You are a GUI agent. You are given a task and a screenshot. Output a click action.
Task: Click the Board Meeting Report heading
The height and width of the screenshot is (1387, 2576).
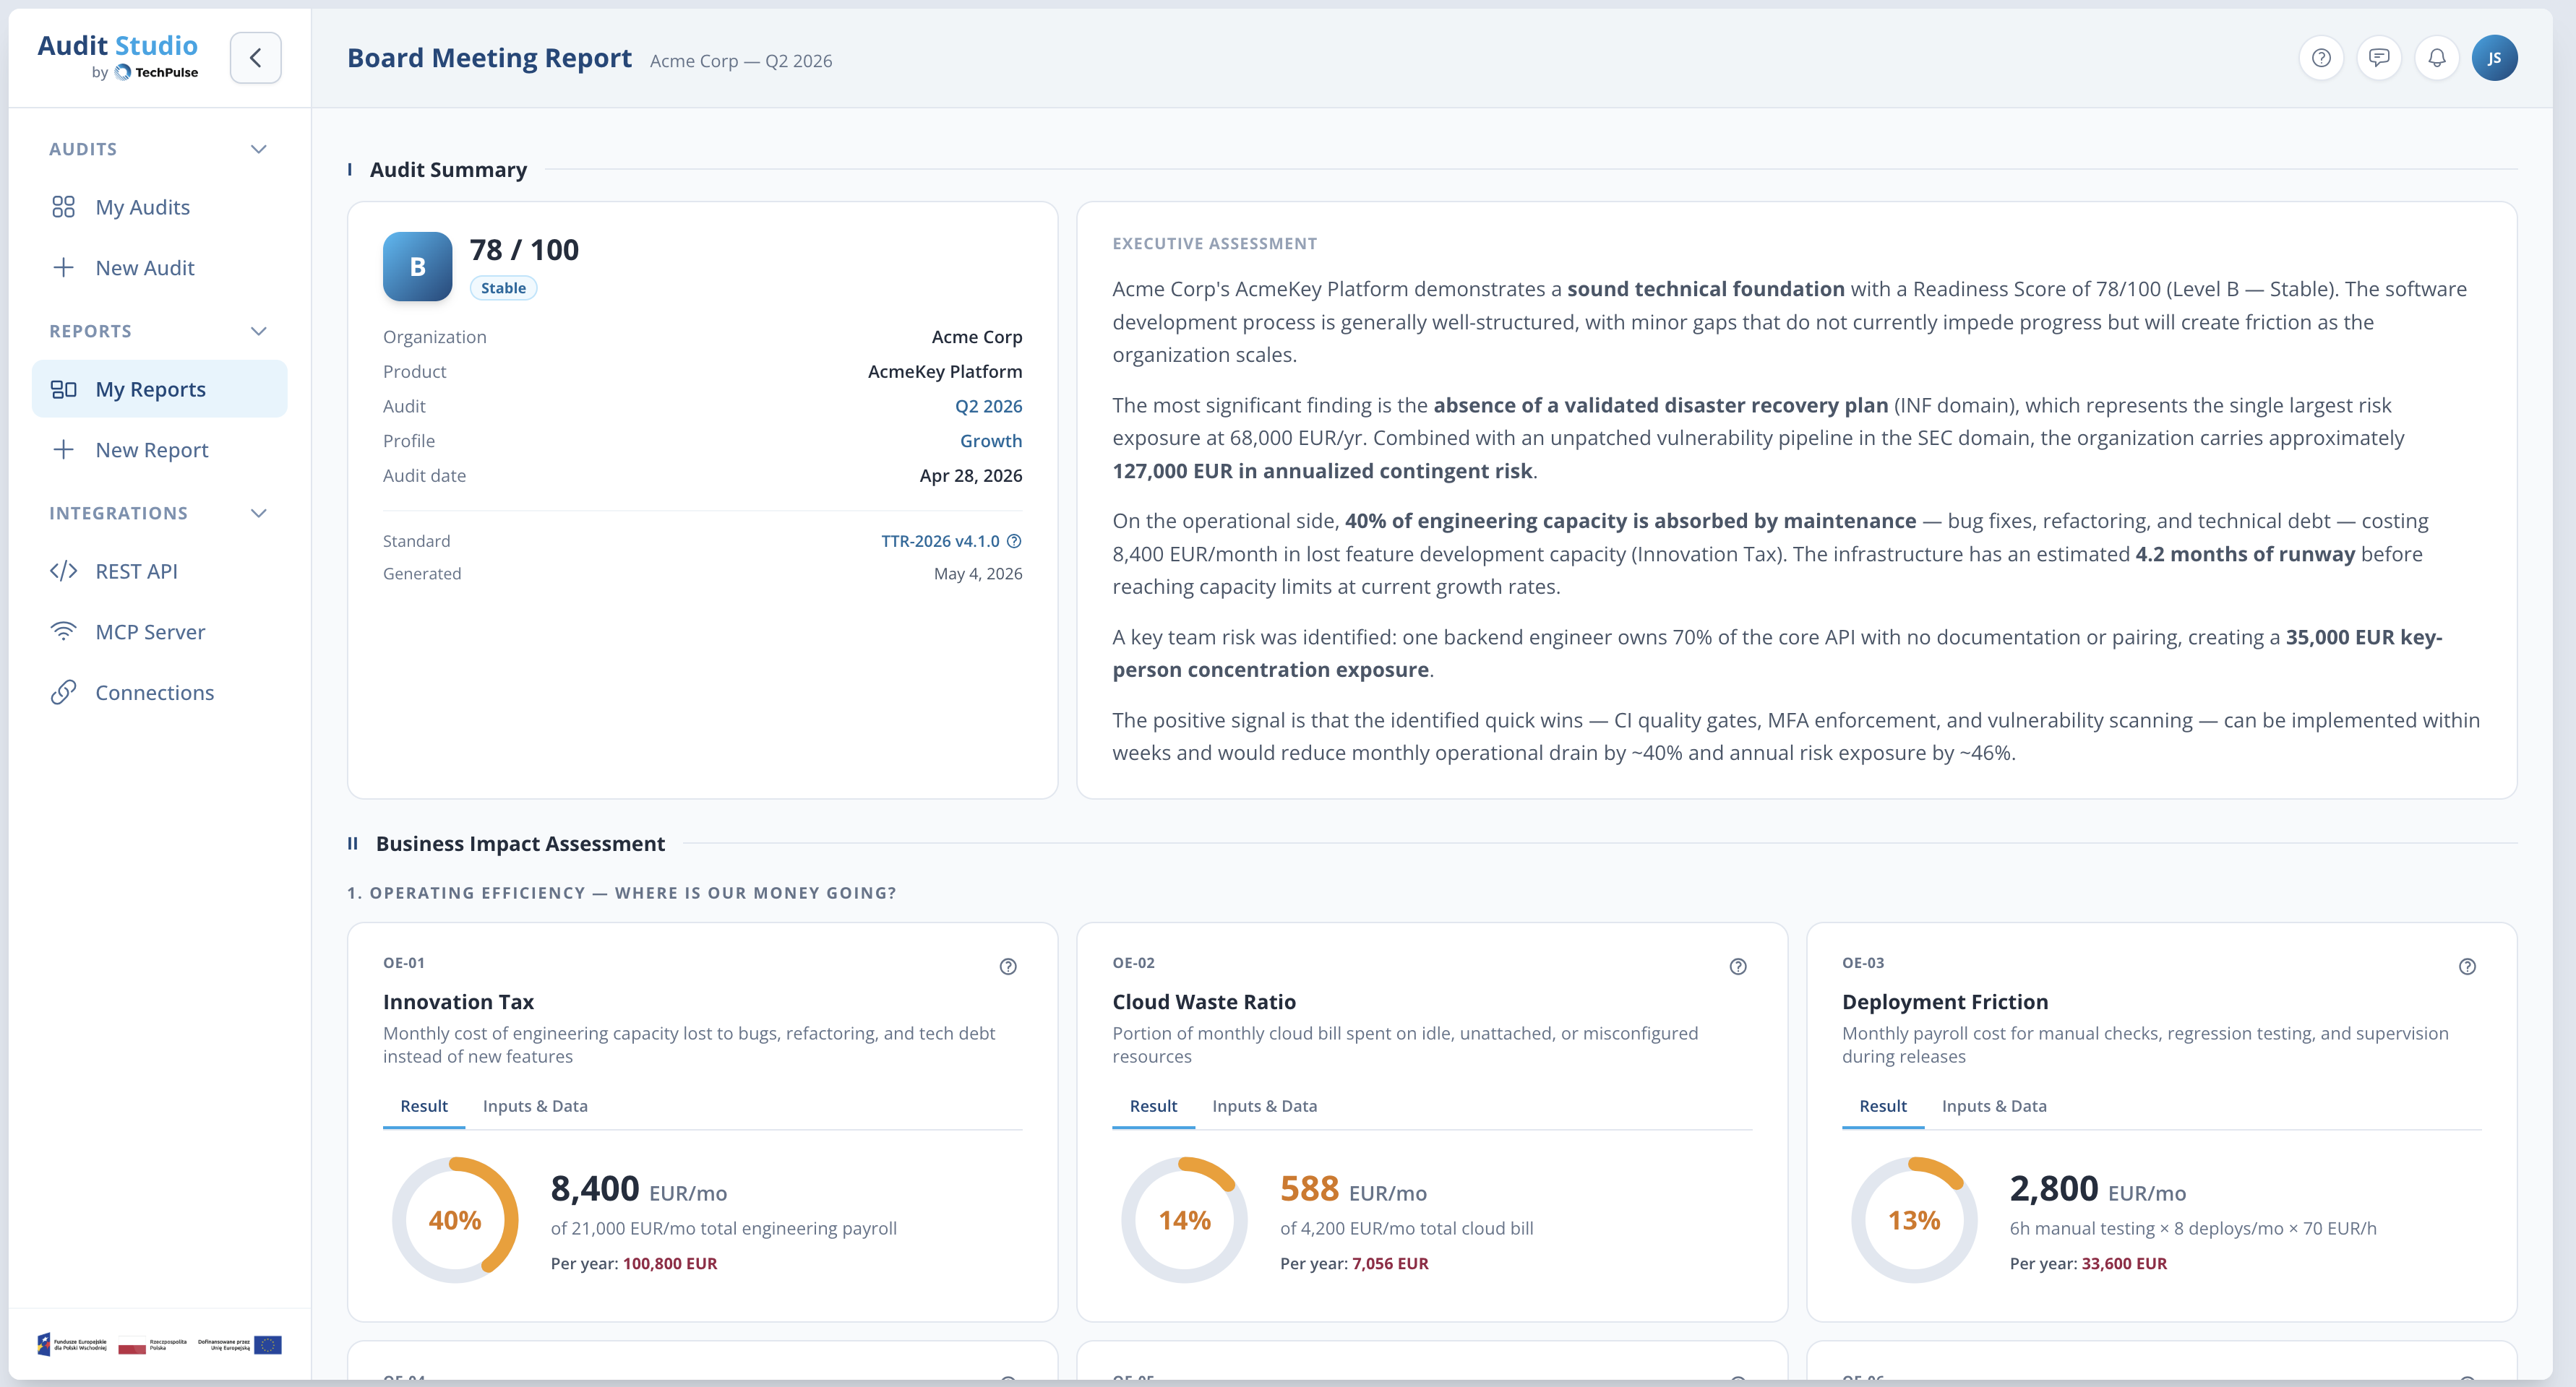(489, 58)
